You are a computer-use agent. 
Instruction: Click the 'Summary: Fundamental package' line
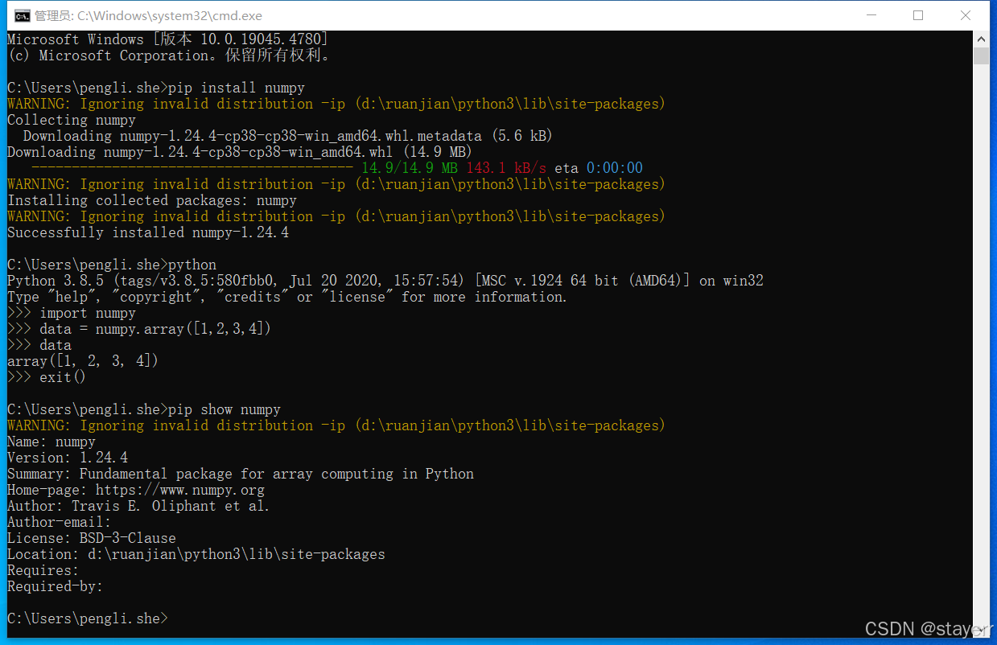[x=241, y=474]
